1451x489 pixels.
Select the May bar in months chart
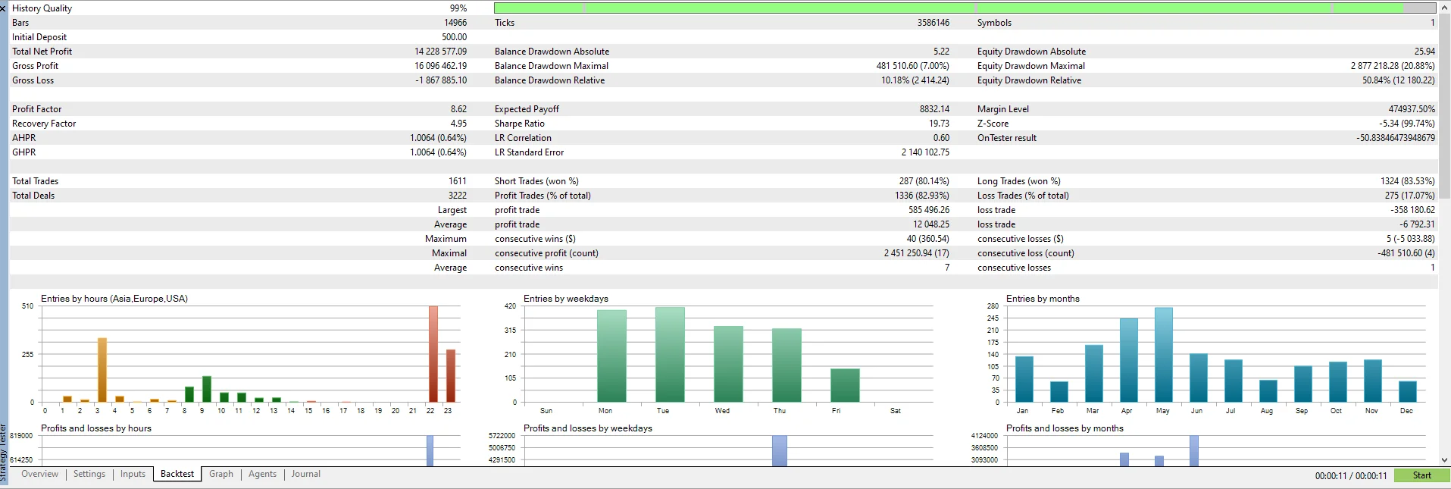pos(1164,355)
